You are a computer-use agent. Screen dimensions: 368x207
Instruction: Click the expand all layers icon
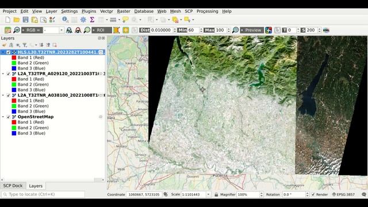click(41, 45)
